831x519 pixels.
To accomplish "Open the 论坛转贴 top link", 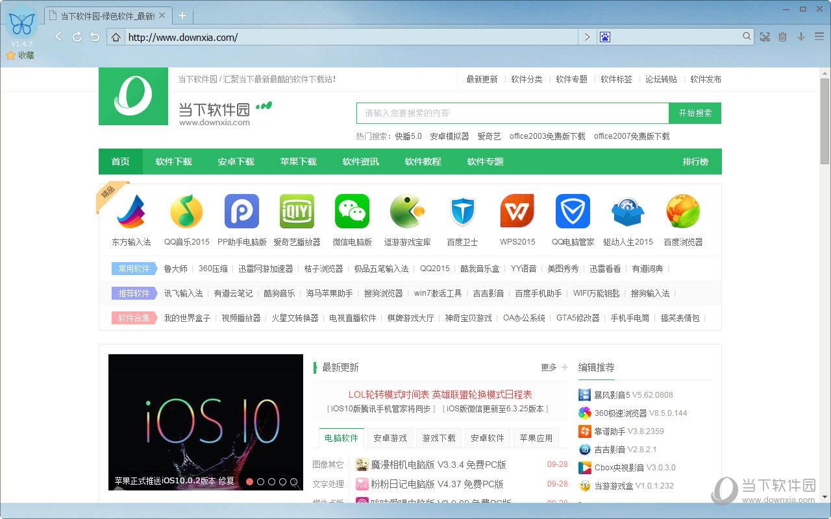I will point(661,79).
